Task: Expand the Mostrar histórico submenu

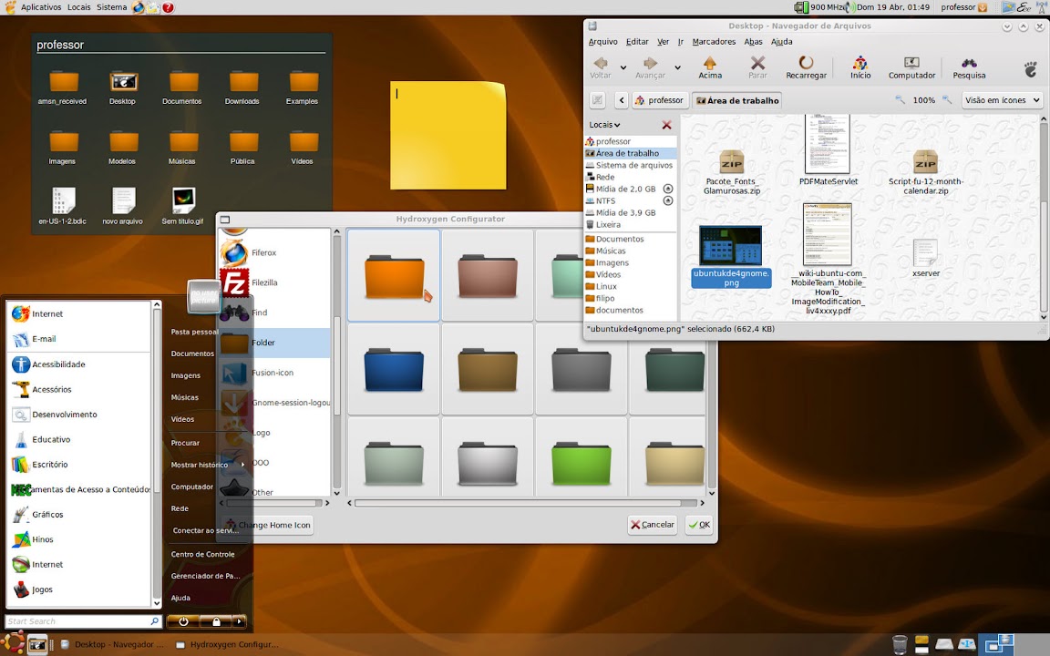Action: (x=207, y=465)
